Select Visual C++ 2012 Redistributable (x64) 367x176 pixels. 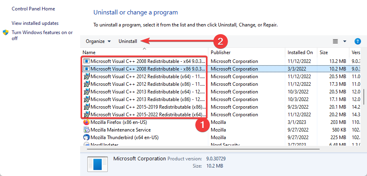click(148, 77)
